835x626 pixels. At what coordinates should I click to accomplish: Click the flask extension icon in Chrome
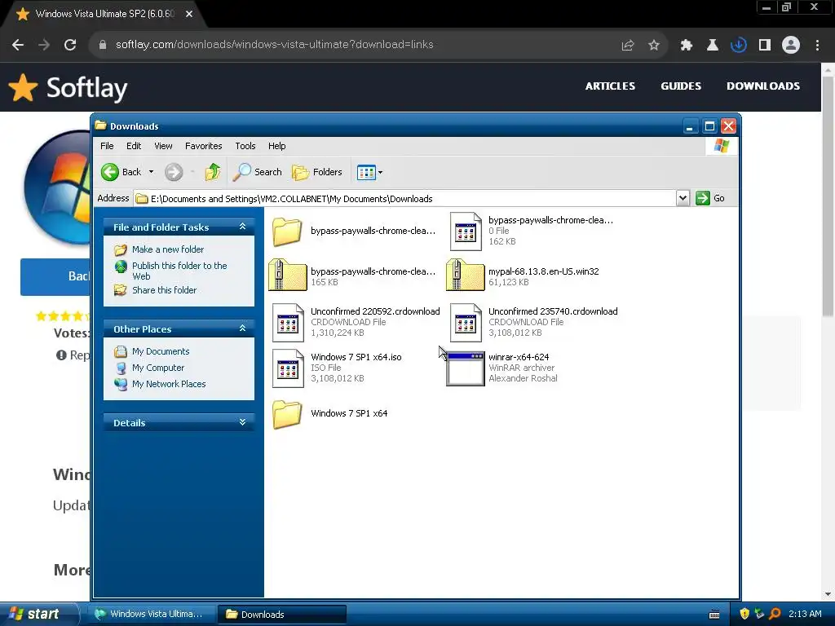click(x=713, y=46)
